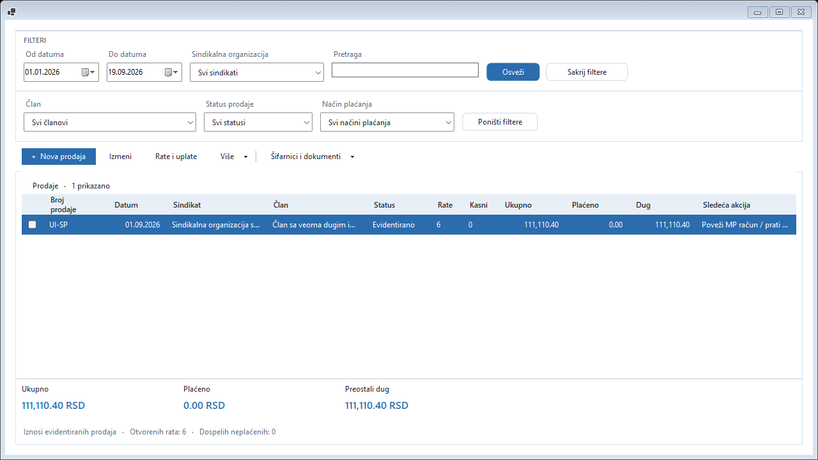Sort by the Sindikat column header
The height and width of the screenshot is (460, 818).
click(x=187, y=205)
